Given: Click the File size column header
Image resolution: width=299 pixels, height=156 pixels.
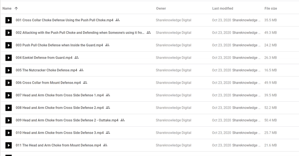Looking at the screenshot, I should click(271, 8).
